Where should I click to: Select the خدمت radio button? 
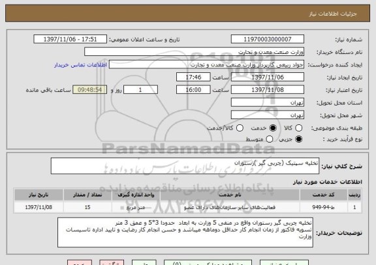click(x=273, y=128)
